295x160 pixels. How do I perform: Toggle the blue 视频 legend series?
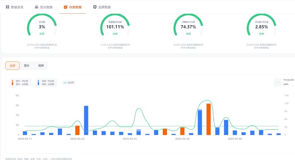46,83
